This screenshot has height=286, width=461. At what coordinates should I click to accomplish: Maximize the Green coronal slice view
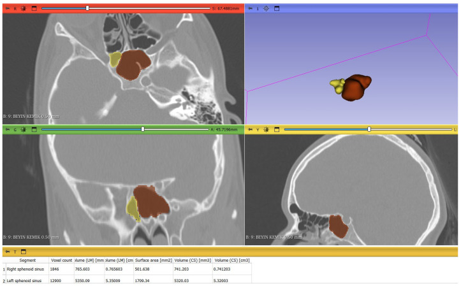[x=34, y=129]
